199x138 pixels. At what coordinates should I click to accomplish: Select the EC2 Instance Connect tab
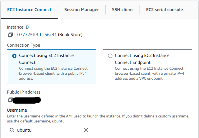(30, 10)
